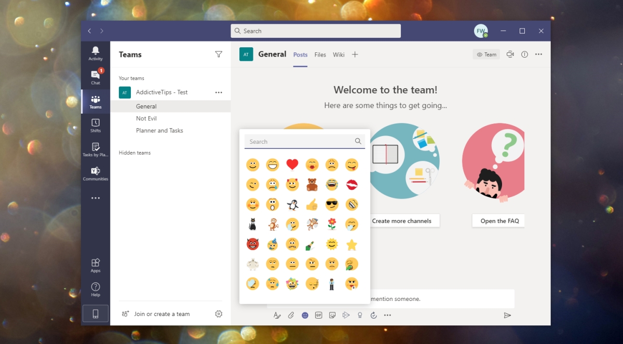Open Tasks by Planner app

[96, 149]
